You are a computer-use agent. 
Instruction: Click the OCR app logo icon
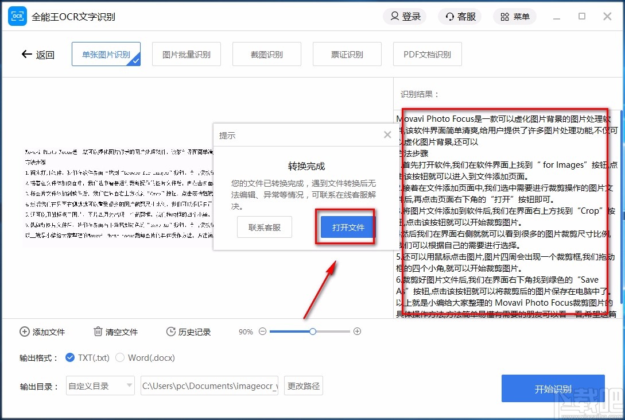pos(17,16)
